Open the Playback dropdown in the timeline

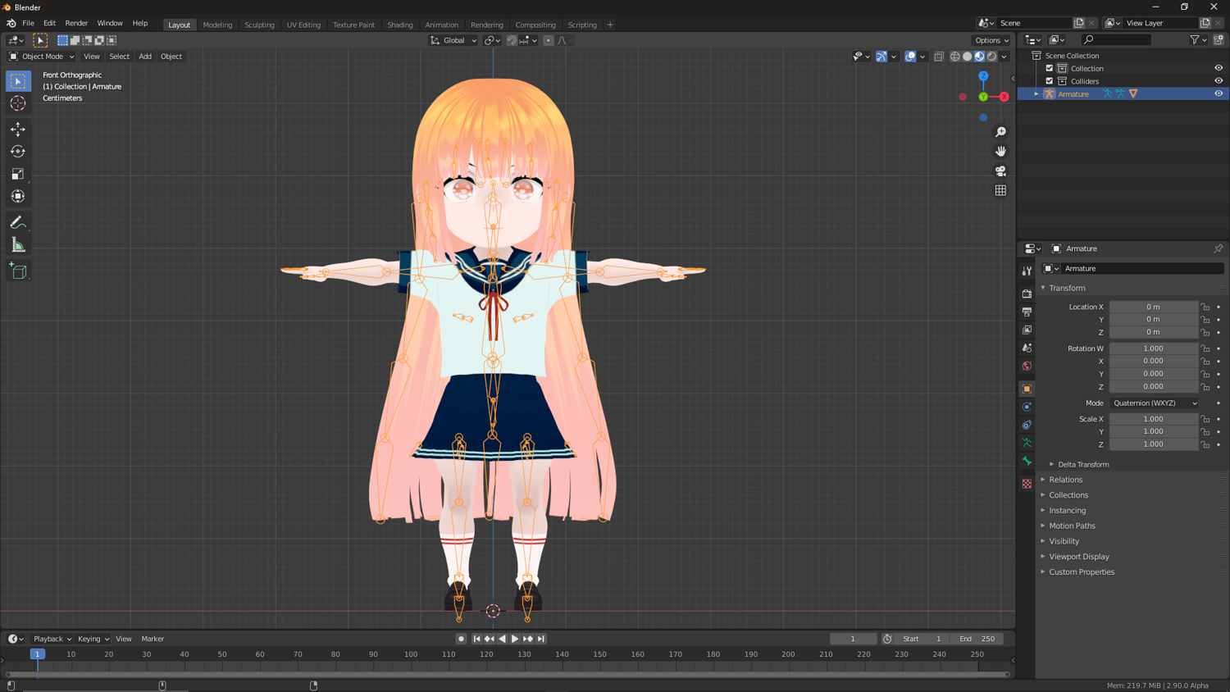pos(52,639)
